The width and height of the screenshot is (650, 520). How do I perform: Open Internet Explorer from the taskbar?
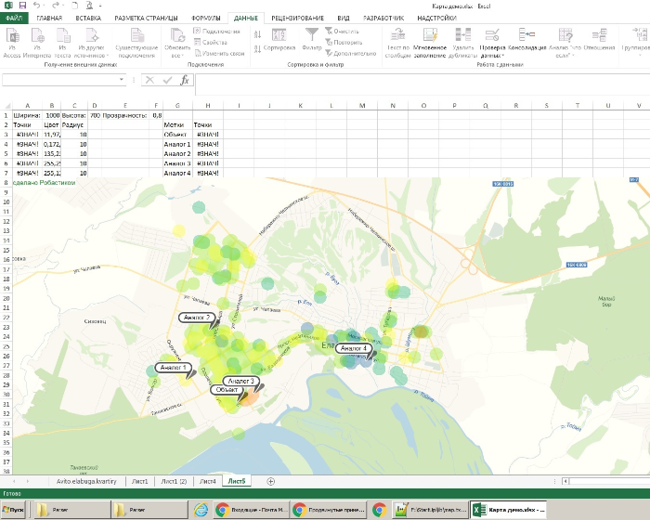[x=201, y=510]
